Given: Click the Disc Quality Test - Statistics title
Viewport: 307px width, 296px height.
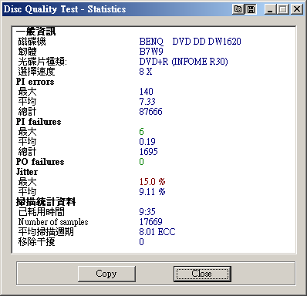Looking at the screenshot, I should (x=65, y=9).
